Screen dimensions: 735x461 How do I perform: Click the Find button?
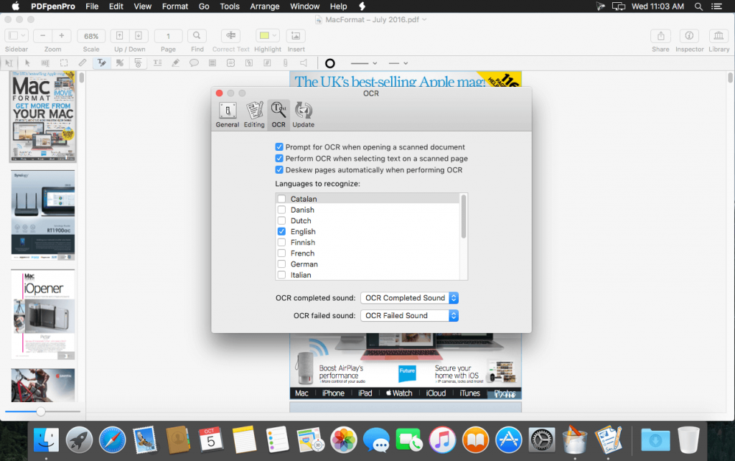tap(197, 35)
